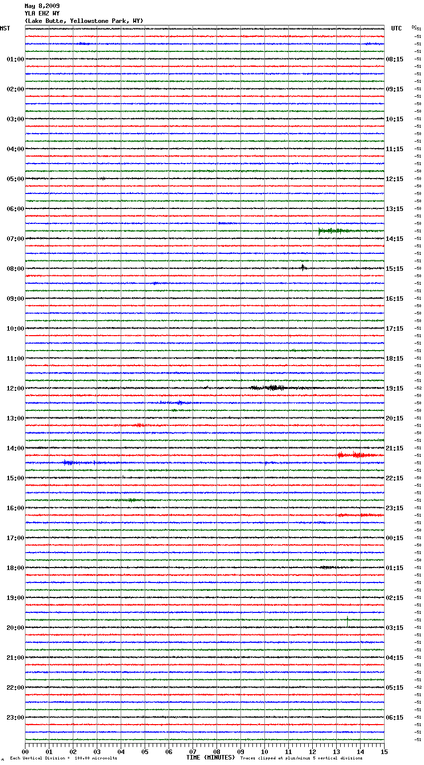The height and width of the screenshot is (765, 424).
Task: Pick the UTC time label '17:15'
Action: tap(395, 329)
